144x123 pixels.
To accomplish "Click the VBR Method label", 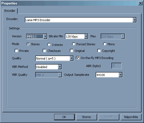I will 20,67.
